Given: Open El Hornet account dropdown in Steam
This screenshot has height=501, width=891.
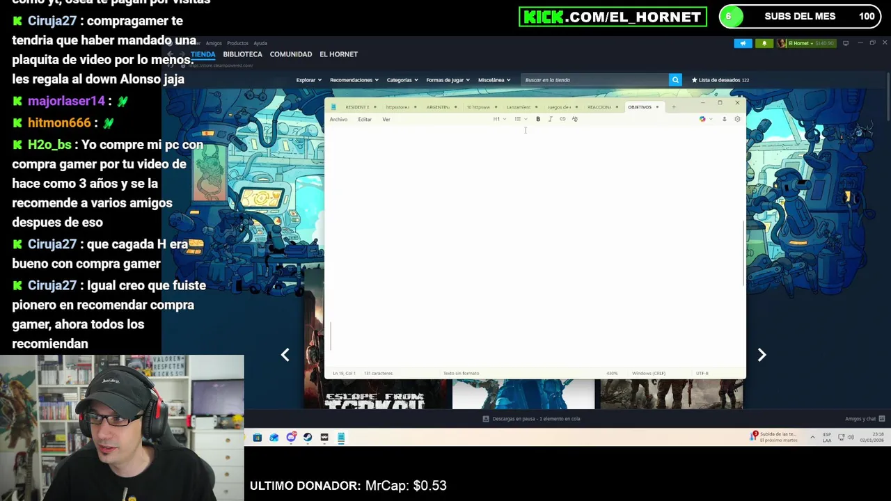Looking at the screenshot, I should pyautogui.click(x=807, y=43).
